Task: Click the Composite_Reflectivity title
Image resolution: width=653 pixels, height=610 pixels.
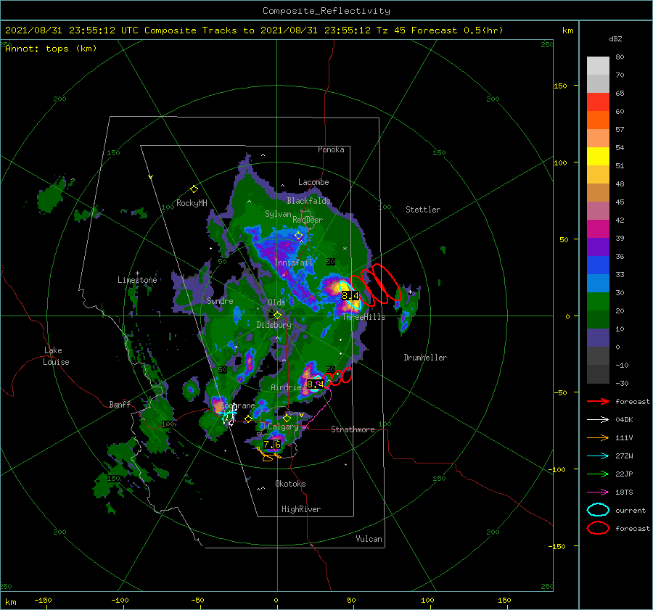Action: click(x=326, y=11)
